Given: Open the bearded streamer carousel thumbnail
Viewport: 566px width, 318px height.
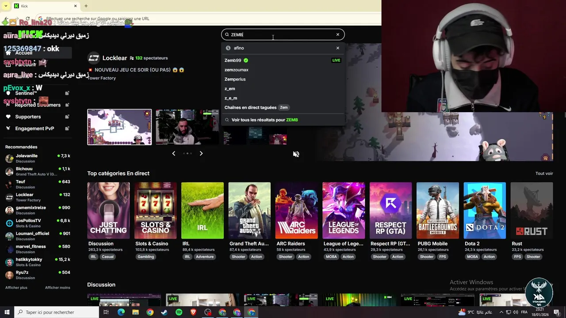Looking at the screenshot, I should point(187,127).
